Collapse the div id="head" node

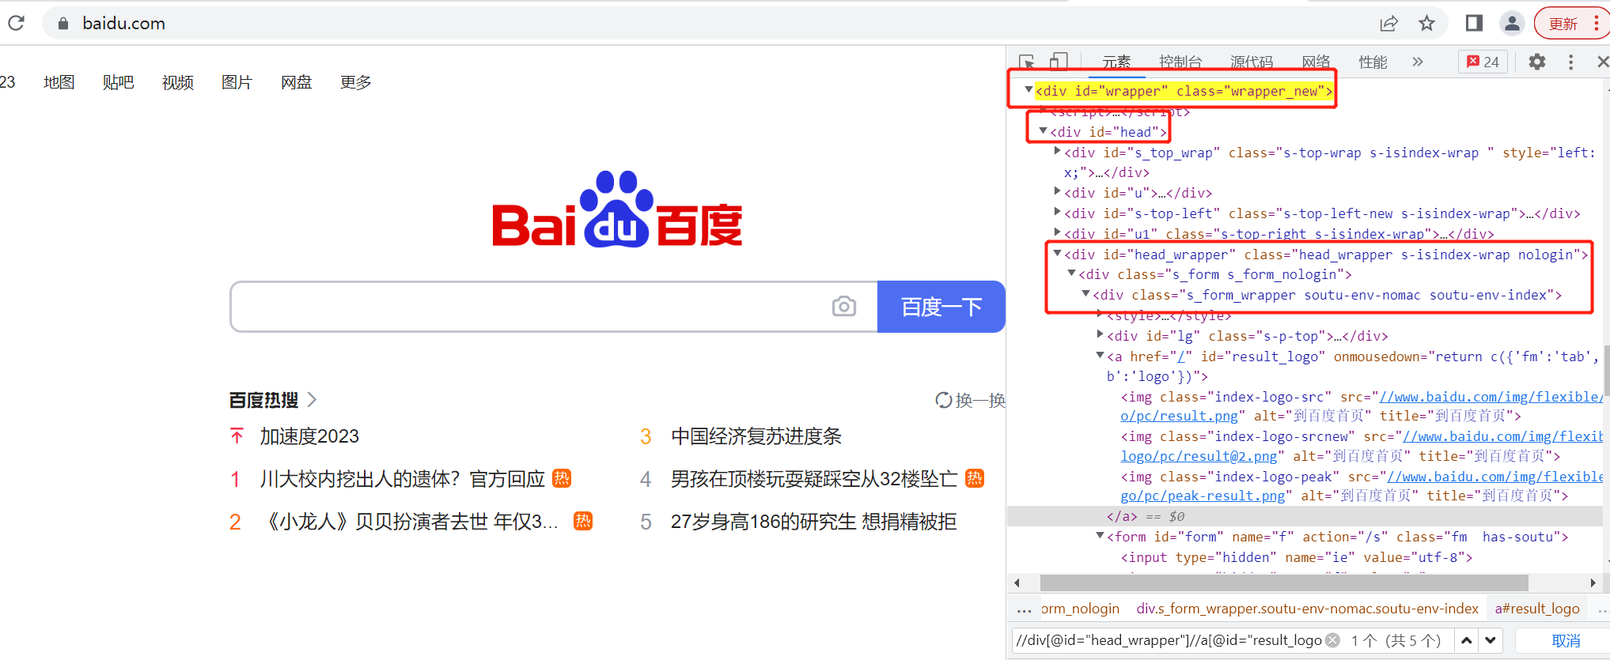(x=1043, y=131)
